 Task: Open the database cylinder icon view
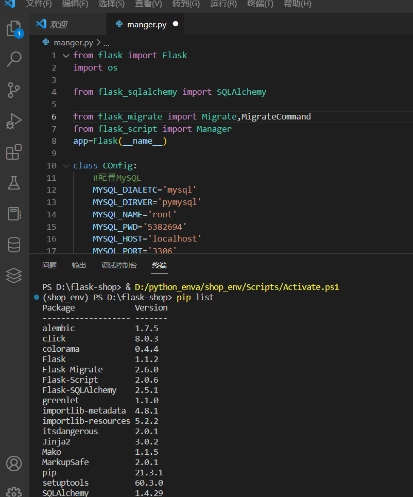[14, 245]
